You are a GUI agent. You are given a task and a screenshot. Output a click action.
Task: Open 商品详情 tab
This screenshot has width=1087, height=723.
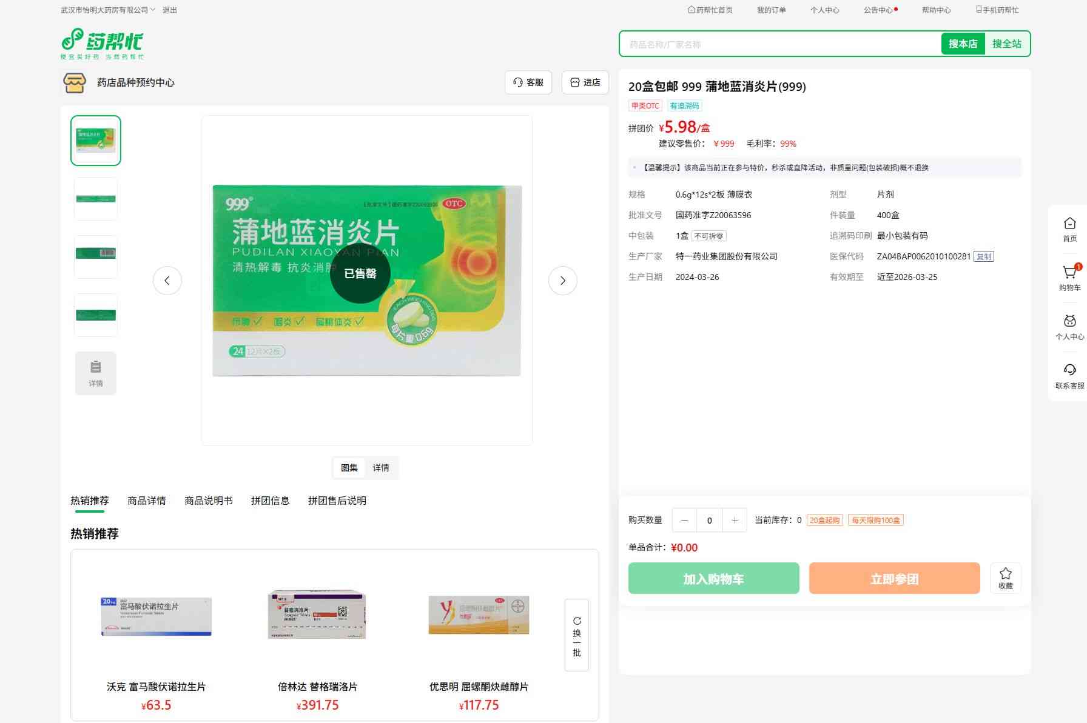(x=147, y=501)
